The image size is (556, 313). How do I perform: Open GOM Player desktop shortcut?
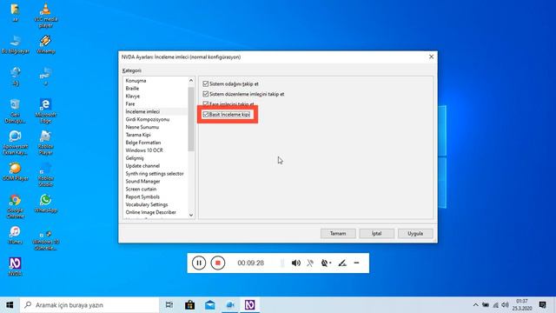(x=16, y=172)
